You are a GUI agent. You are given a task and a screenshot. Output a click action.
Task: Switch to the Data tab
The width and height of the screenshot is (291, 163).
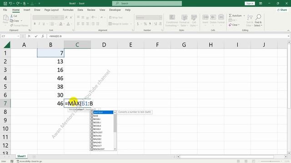click(80, 10)
